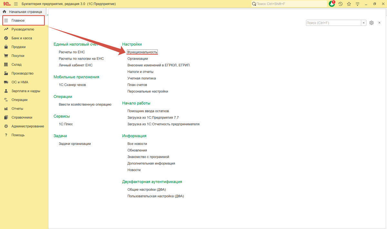Clear the section search with the x button
The image size is (387, 229).
click(x=364, y=23)
